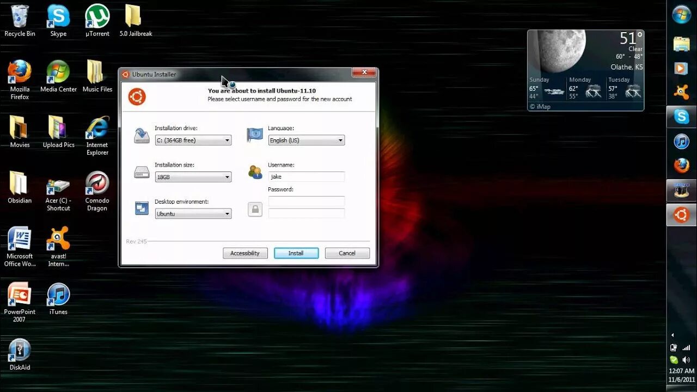Screen dimensions: 697x392
Task: Click the Firefox icon in taskbar
Action: (x=682, y=166)
